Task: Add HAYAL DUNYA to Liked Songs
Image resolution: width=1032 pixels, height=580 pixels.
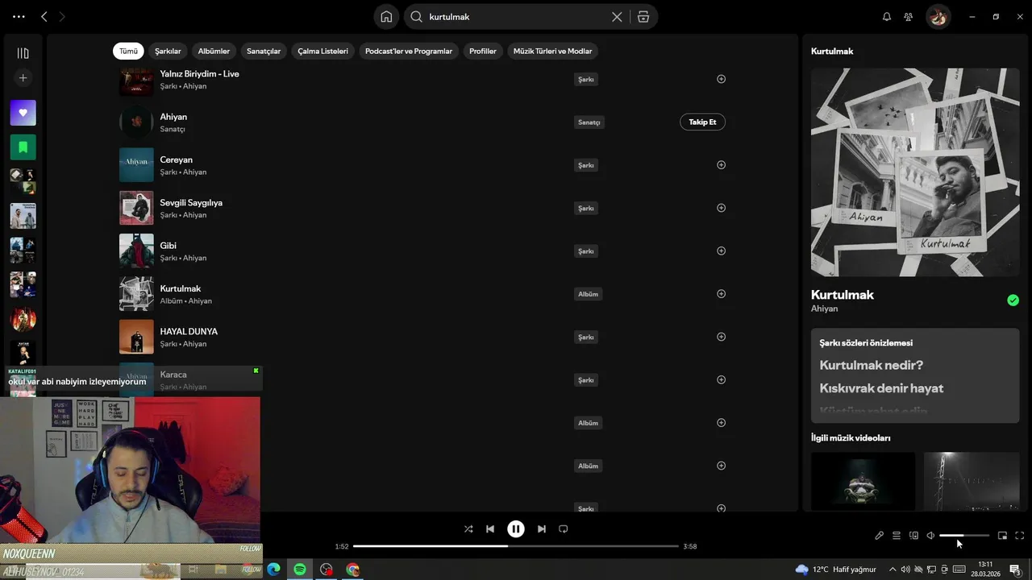Action: coord(722,337)
